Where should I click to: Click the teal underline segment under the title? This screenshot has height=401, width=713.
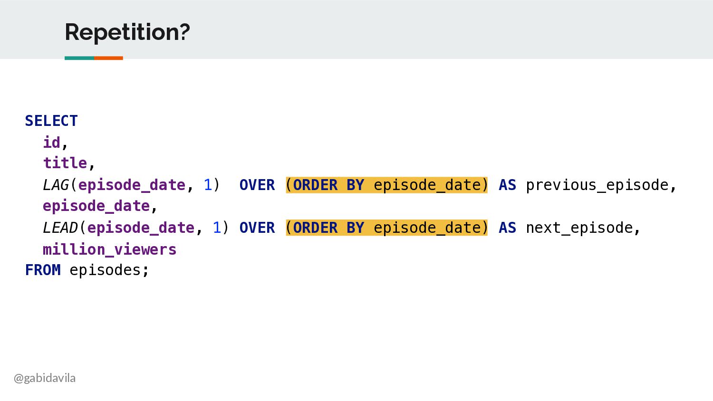pyautogui.click(x=79, y=58)
